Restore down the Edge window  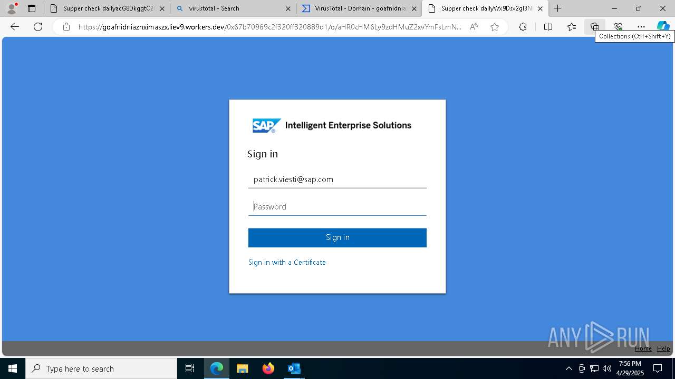click(639, 8)
